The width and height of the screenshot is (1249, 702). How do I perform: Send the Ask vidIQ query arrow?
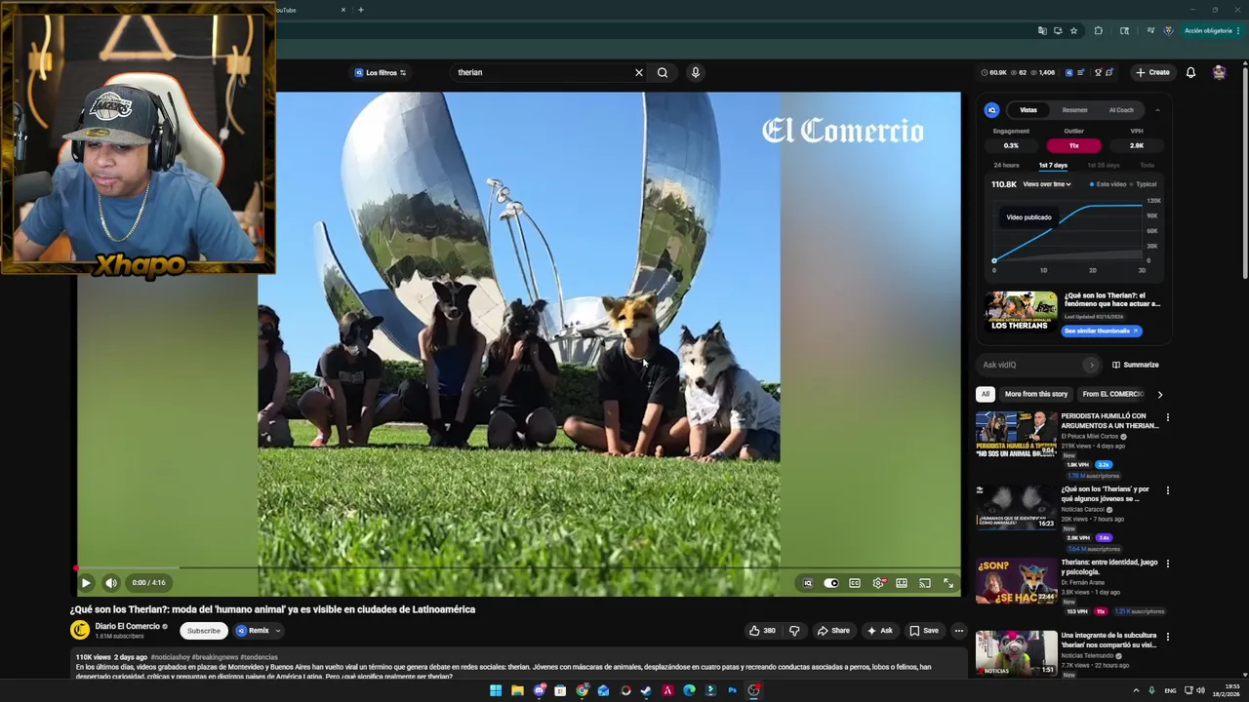[1091, 365]
